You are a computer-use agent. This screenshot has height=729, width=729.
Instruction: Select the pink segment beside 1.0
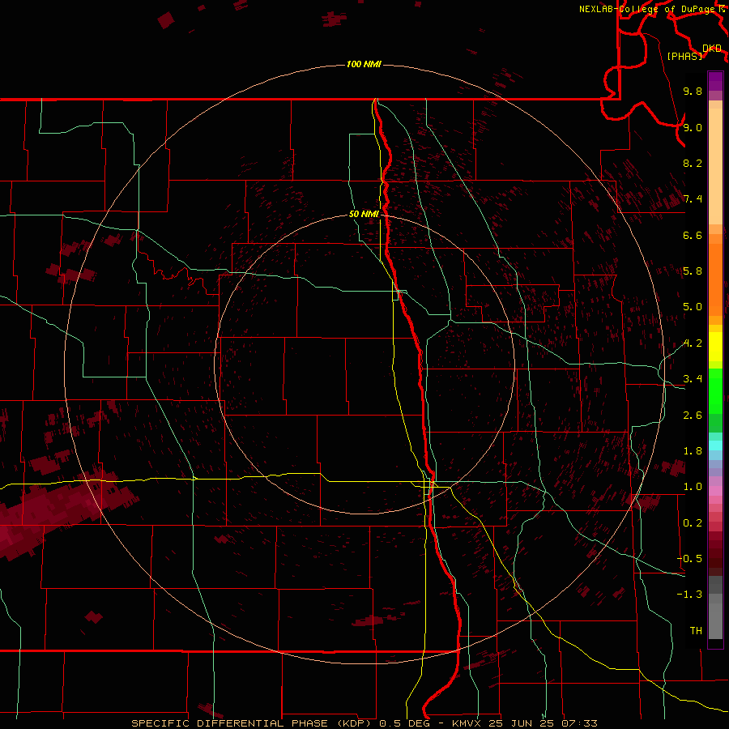[x=715, y=491]
